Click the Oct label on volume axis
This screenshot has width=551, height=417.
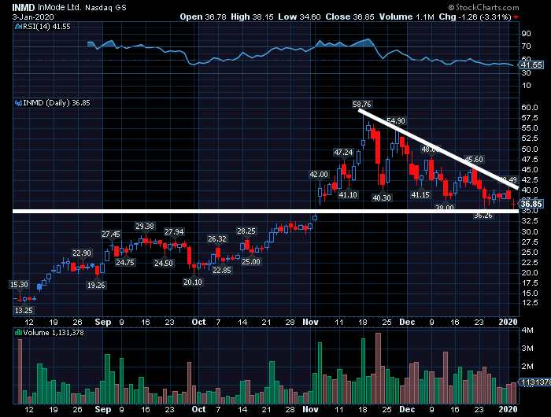click(198, 409)
